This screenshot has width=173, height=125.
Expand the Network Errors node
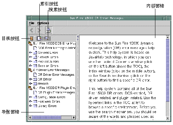tap(30, 57)
